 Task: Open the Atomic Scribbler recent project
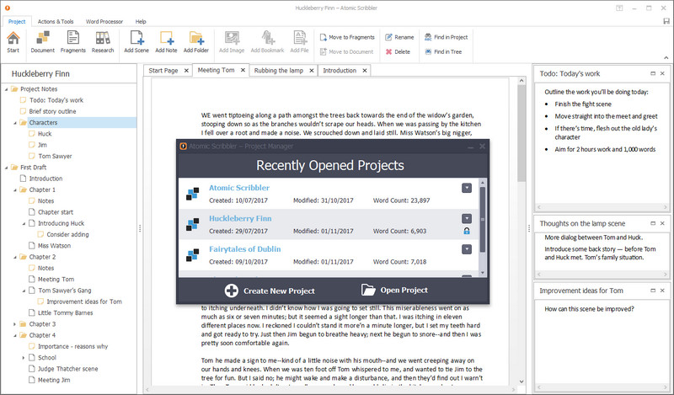click(x=239, y=188)
